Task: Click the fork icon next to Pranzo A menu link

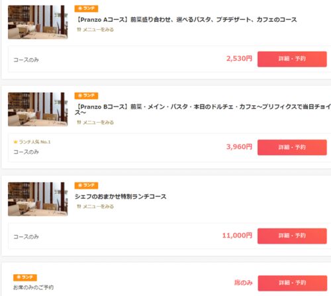Action: (x=79, y=30)
